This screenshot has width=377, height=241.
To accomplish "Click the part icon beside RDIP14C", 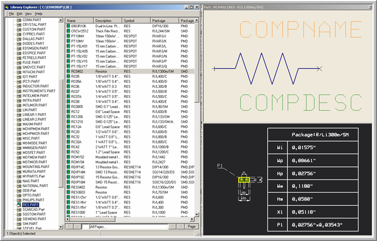I will point(68,167).
